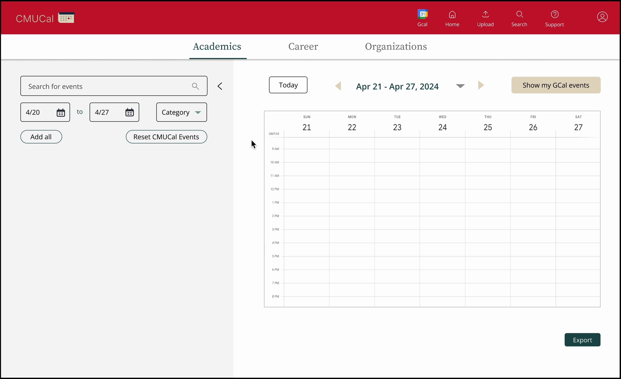The image size is (621, 379).
Task: Go to the next week arrow
Action: coord(481,85)
